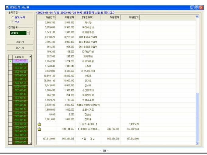Click scroll-up arrow of 조회일자 date list
The height and width of the screenshot is (155, 207).
pos(30,57)
